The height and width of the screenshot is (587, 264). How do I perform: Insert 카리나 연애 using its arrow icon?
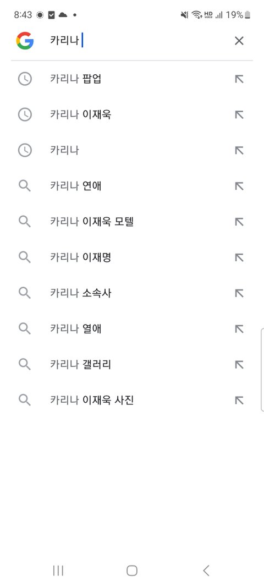click(239, 186)
